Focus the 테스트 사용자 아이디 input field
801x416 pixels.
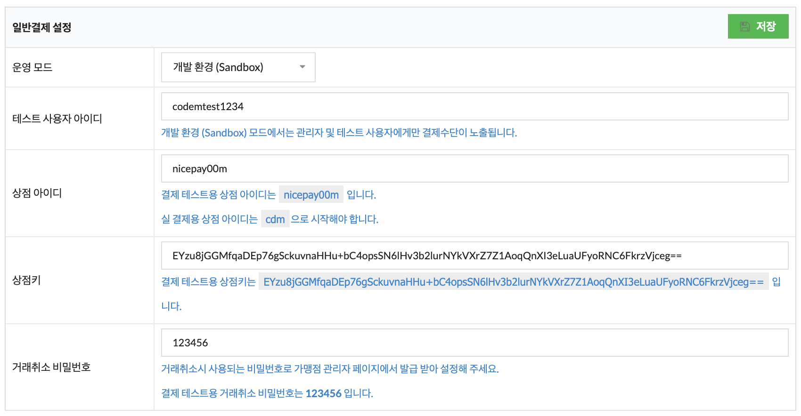[475, 106]
